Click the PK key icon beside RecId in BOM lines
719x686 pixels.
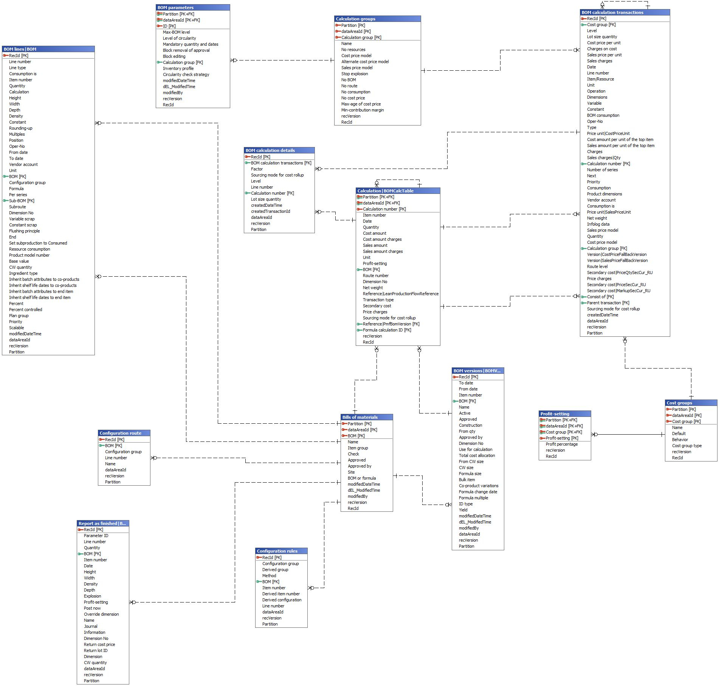5,55
